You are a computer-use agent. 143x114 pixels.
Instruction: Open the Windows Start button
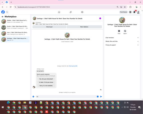click(x=3, y=107)
